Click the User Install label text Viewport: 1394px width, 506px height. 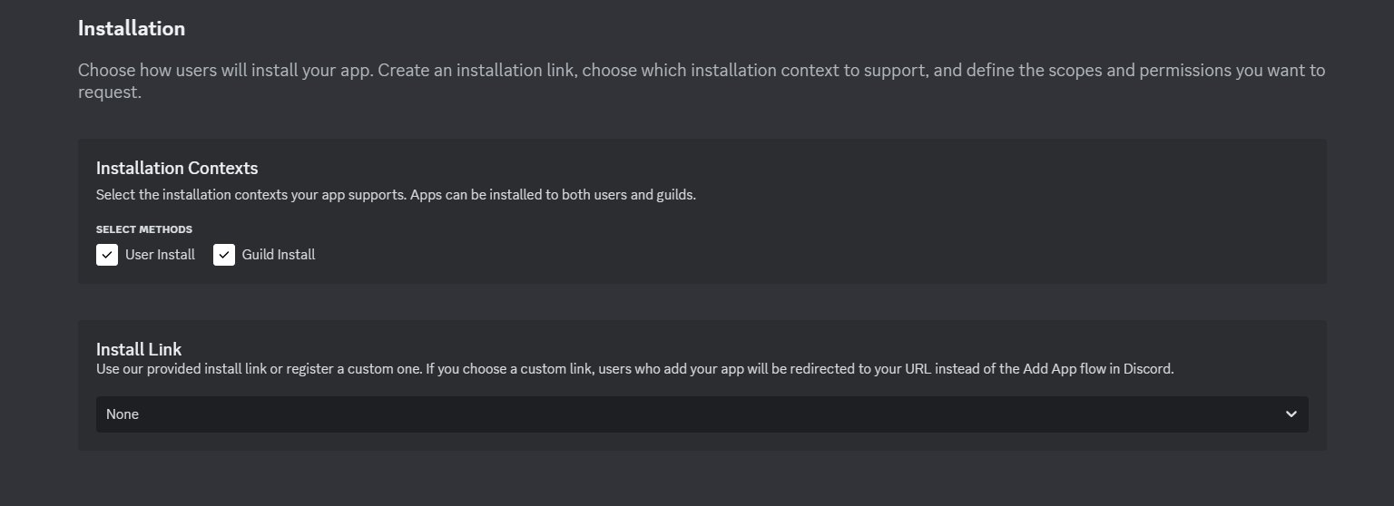(x=160, y=255)
